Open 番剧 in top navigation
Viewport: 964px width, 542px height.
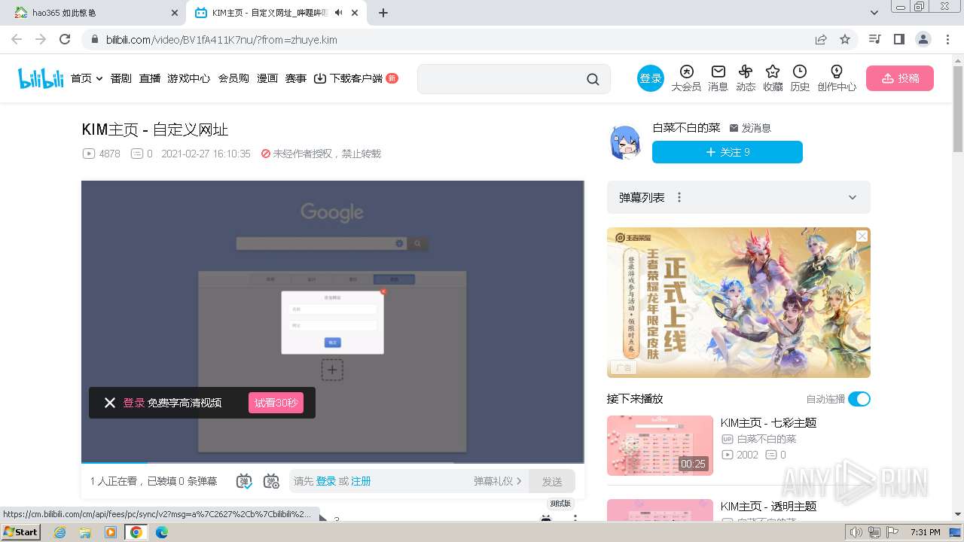click(x=121, y=78)
